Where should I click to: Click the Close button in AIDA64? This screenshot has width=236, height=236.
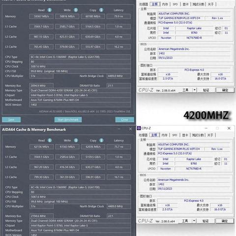pyautogui.click(x=124, y=119)
